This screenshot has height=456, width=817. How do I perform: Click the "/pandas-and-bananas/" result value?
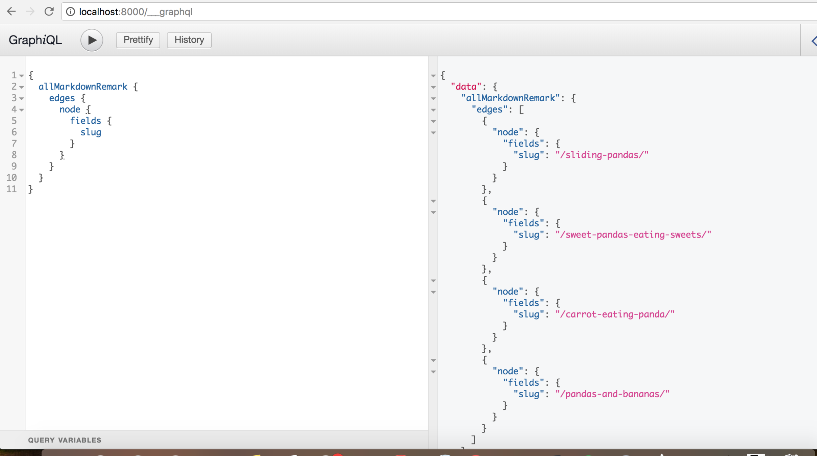tap(612, 394)
